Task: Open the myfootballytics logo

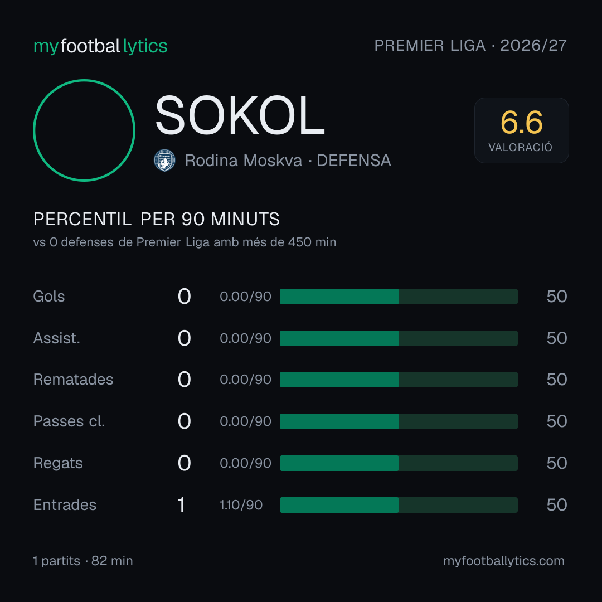Action: tap(100, 46)
